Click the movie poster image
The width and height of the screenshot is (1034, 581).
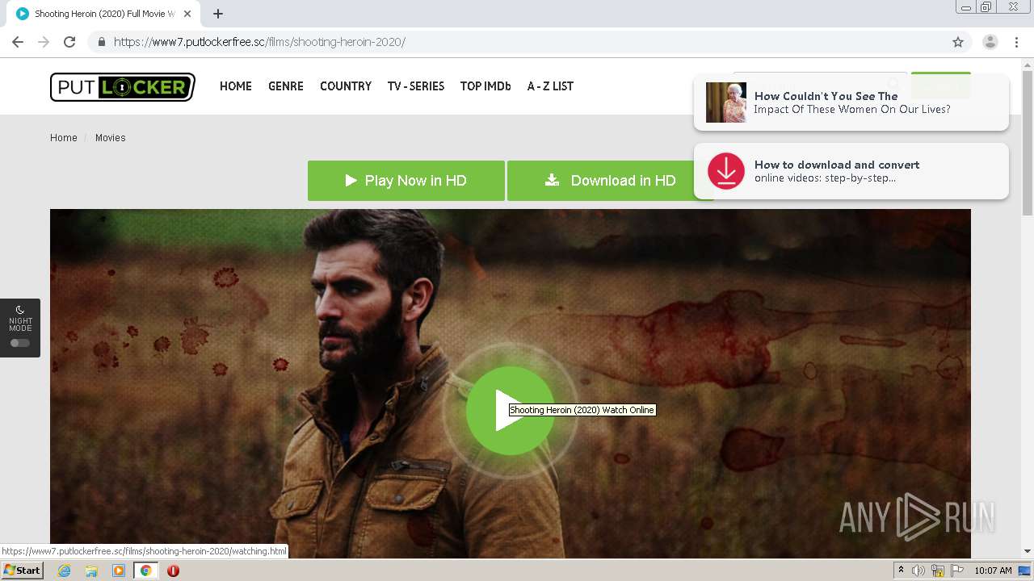511,383
